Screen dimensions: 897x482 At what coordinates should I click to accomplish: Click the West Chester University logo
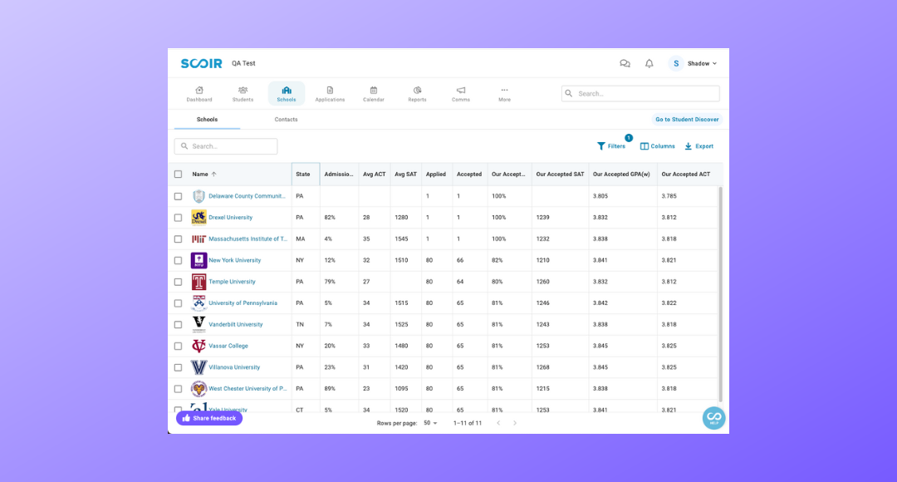pyautogui.click(x=199, y=389)
